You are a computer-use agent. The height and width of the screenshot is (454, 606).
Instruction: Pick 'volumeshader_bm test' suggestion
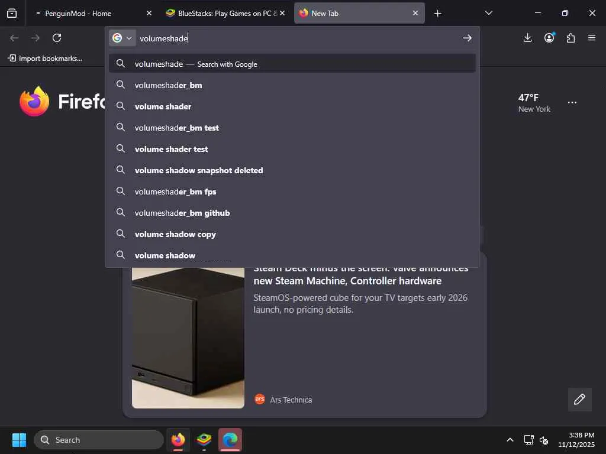coord(292,128)
